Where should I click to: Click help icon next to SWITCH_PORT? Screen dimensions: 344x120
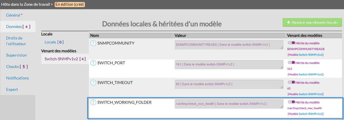(x=93, y=63)
